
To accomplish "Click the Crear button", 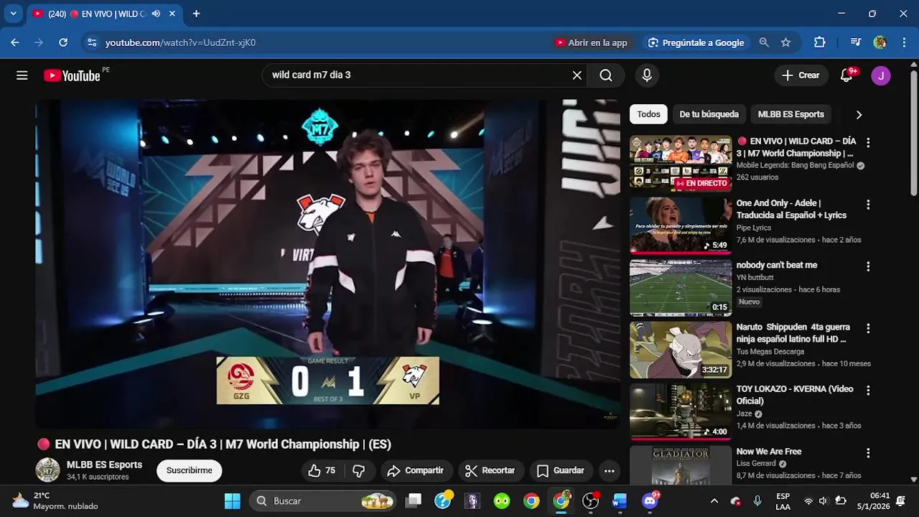I will 801,75.
